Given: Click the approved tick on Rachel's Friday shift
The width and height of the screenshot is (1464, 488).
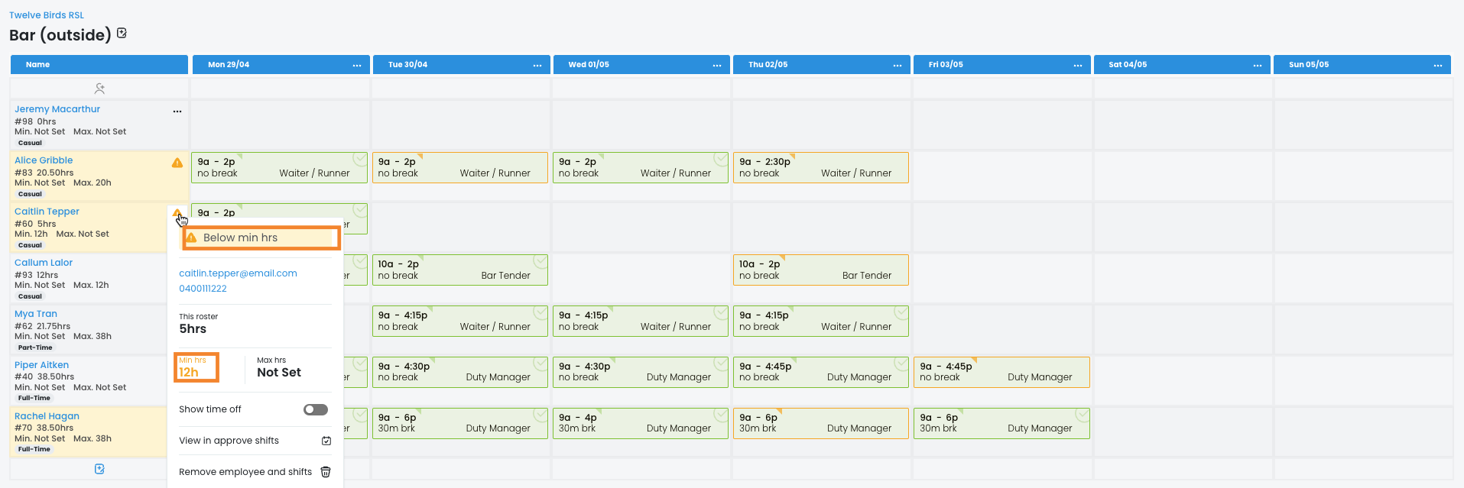Looking at the screenshot, I should coord(1083,415).
